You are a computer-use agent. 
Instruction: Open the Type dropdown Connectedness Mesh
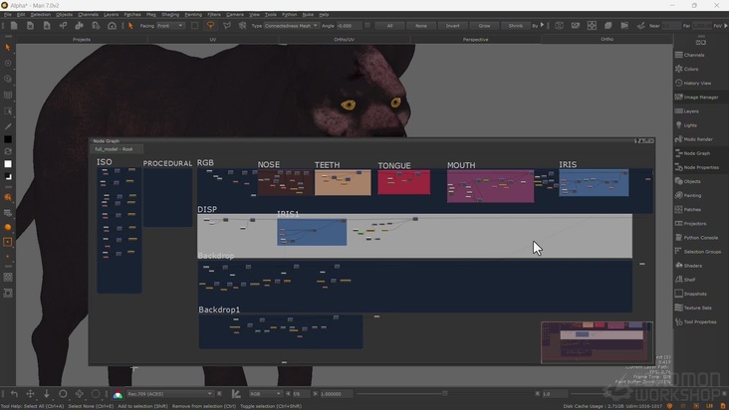click(291, 26)
